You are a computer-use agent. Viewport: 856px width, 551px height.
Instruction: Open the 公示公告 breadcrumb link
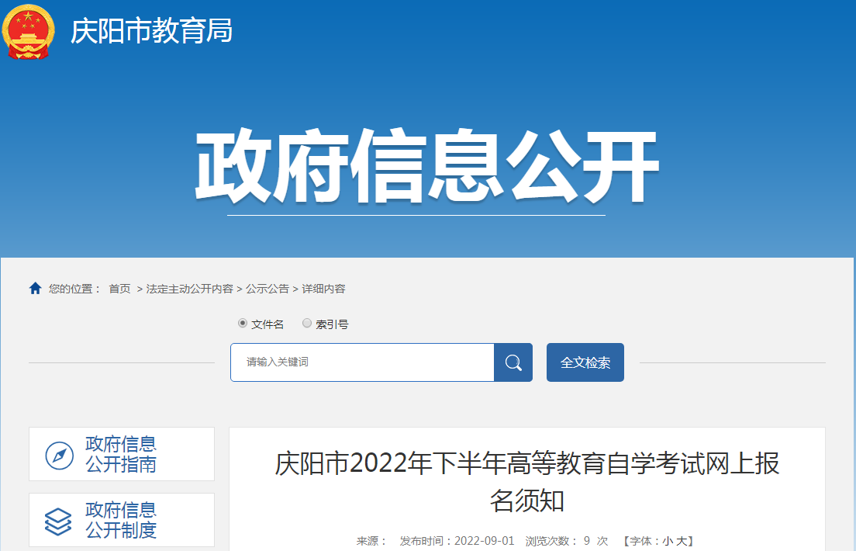click(267, 289)
